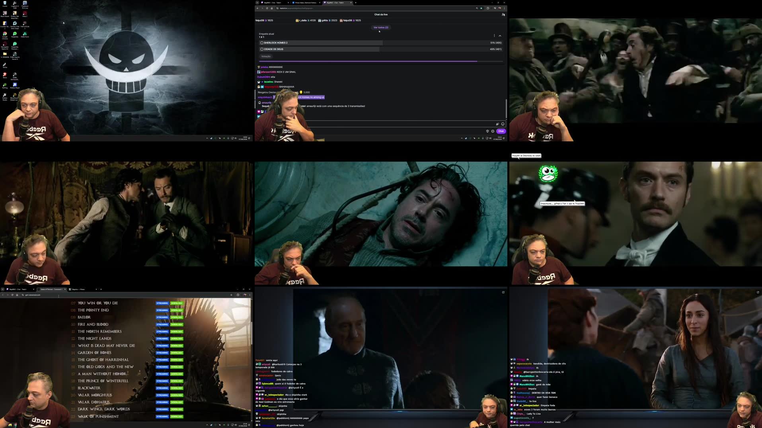Open the Black Desert desktop shortcut
The height and width of the screenshot is (428, 762).
click(5, 14)
